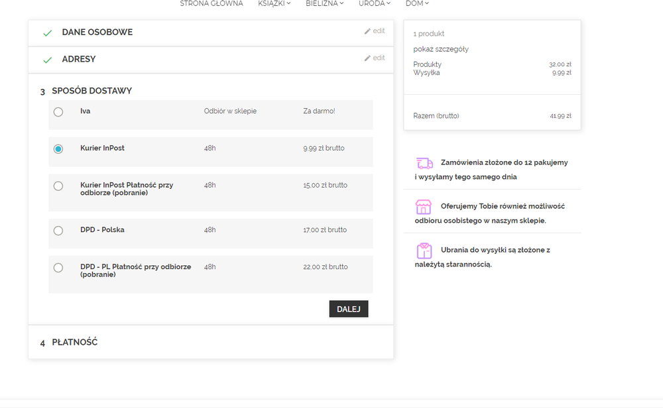Click the Za darmo! price text
663x411 pixels.
tap(320, 111)
